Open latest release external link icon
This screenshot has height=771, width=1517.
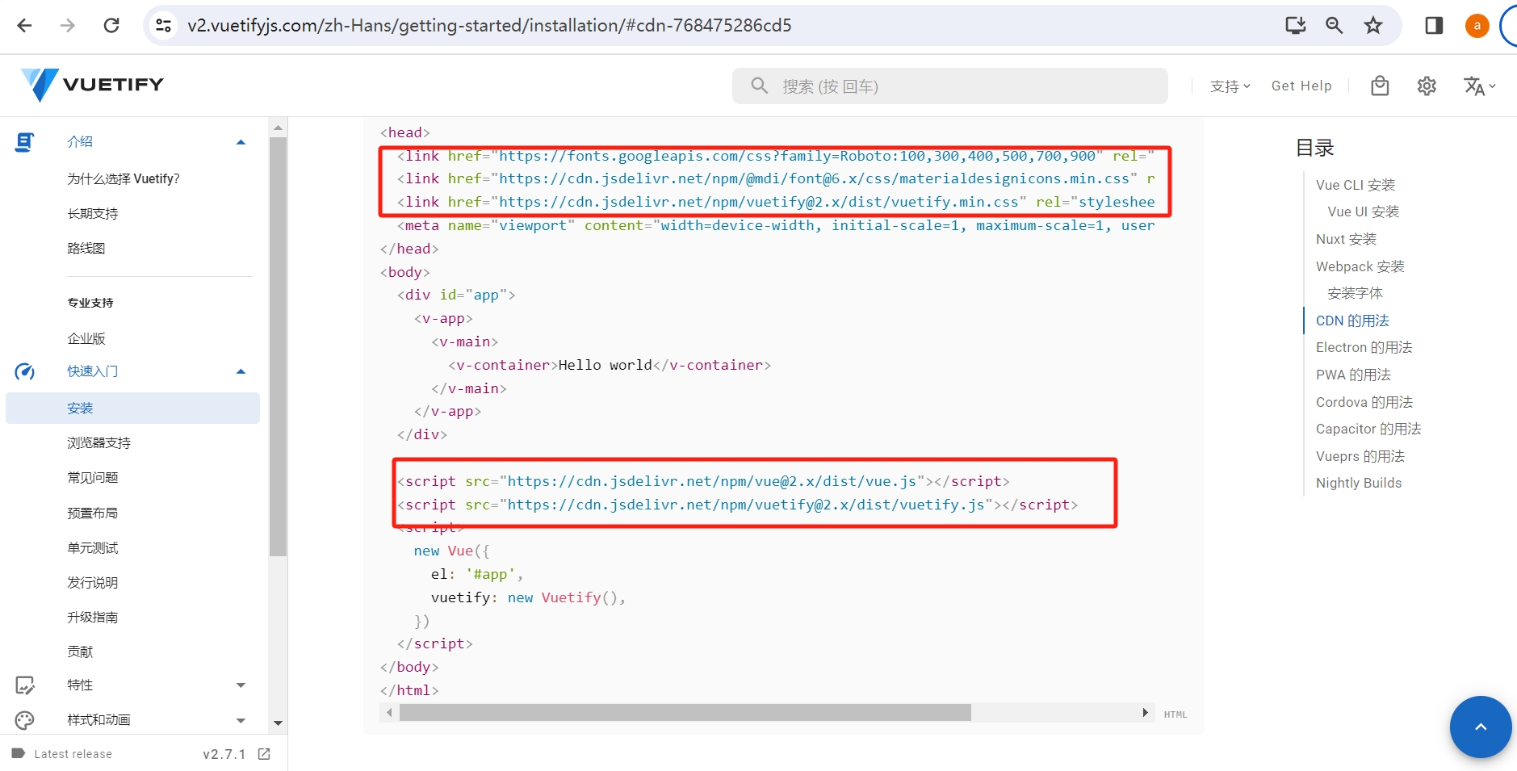[264, 754]
